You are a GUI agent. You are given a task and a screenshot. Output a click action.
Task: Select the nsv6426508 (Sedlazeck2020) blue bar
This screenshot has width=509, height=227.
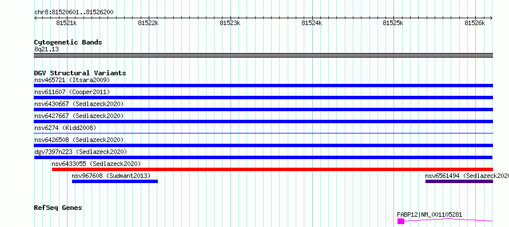coord(263,145)
